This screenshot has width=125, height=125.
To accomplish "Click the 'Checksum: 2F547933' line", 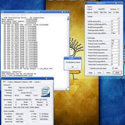I will [x=11, y=72].
